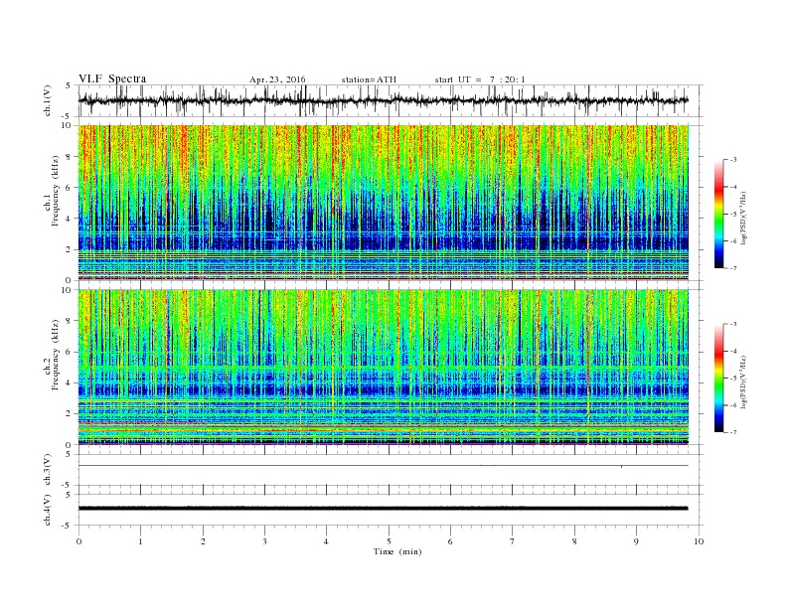787x608 pixels.
Task: Click the "5" tick of ch.3(V) axis
Action: tap(70, 454)
